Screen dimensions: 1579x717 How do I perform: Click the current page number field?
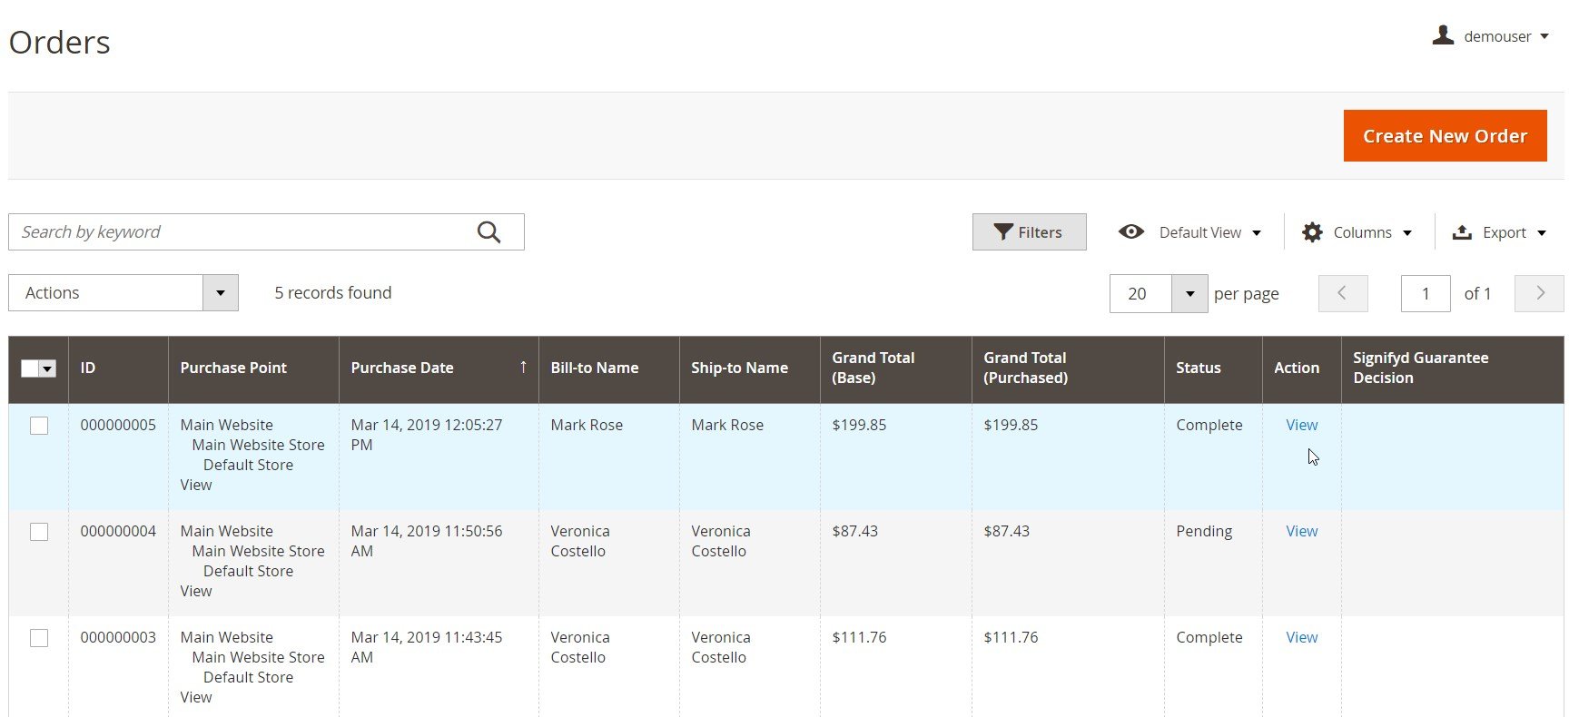[x=1426, y=293]
